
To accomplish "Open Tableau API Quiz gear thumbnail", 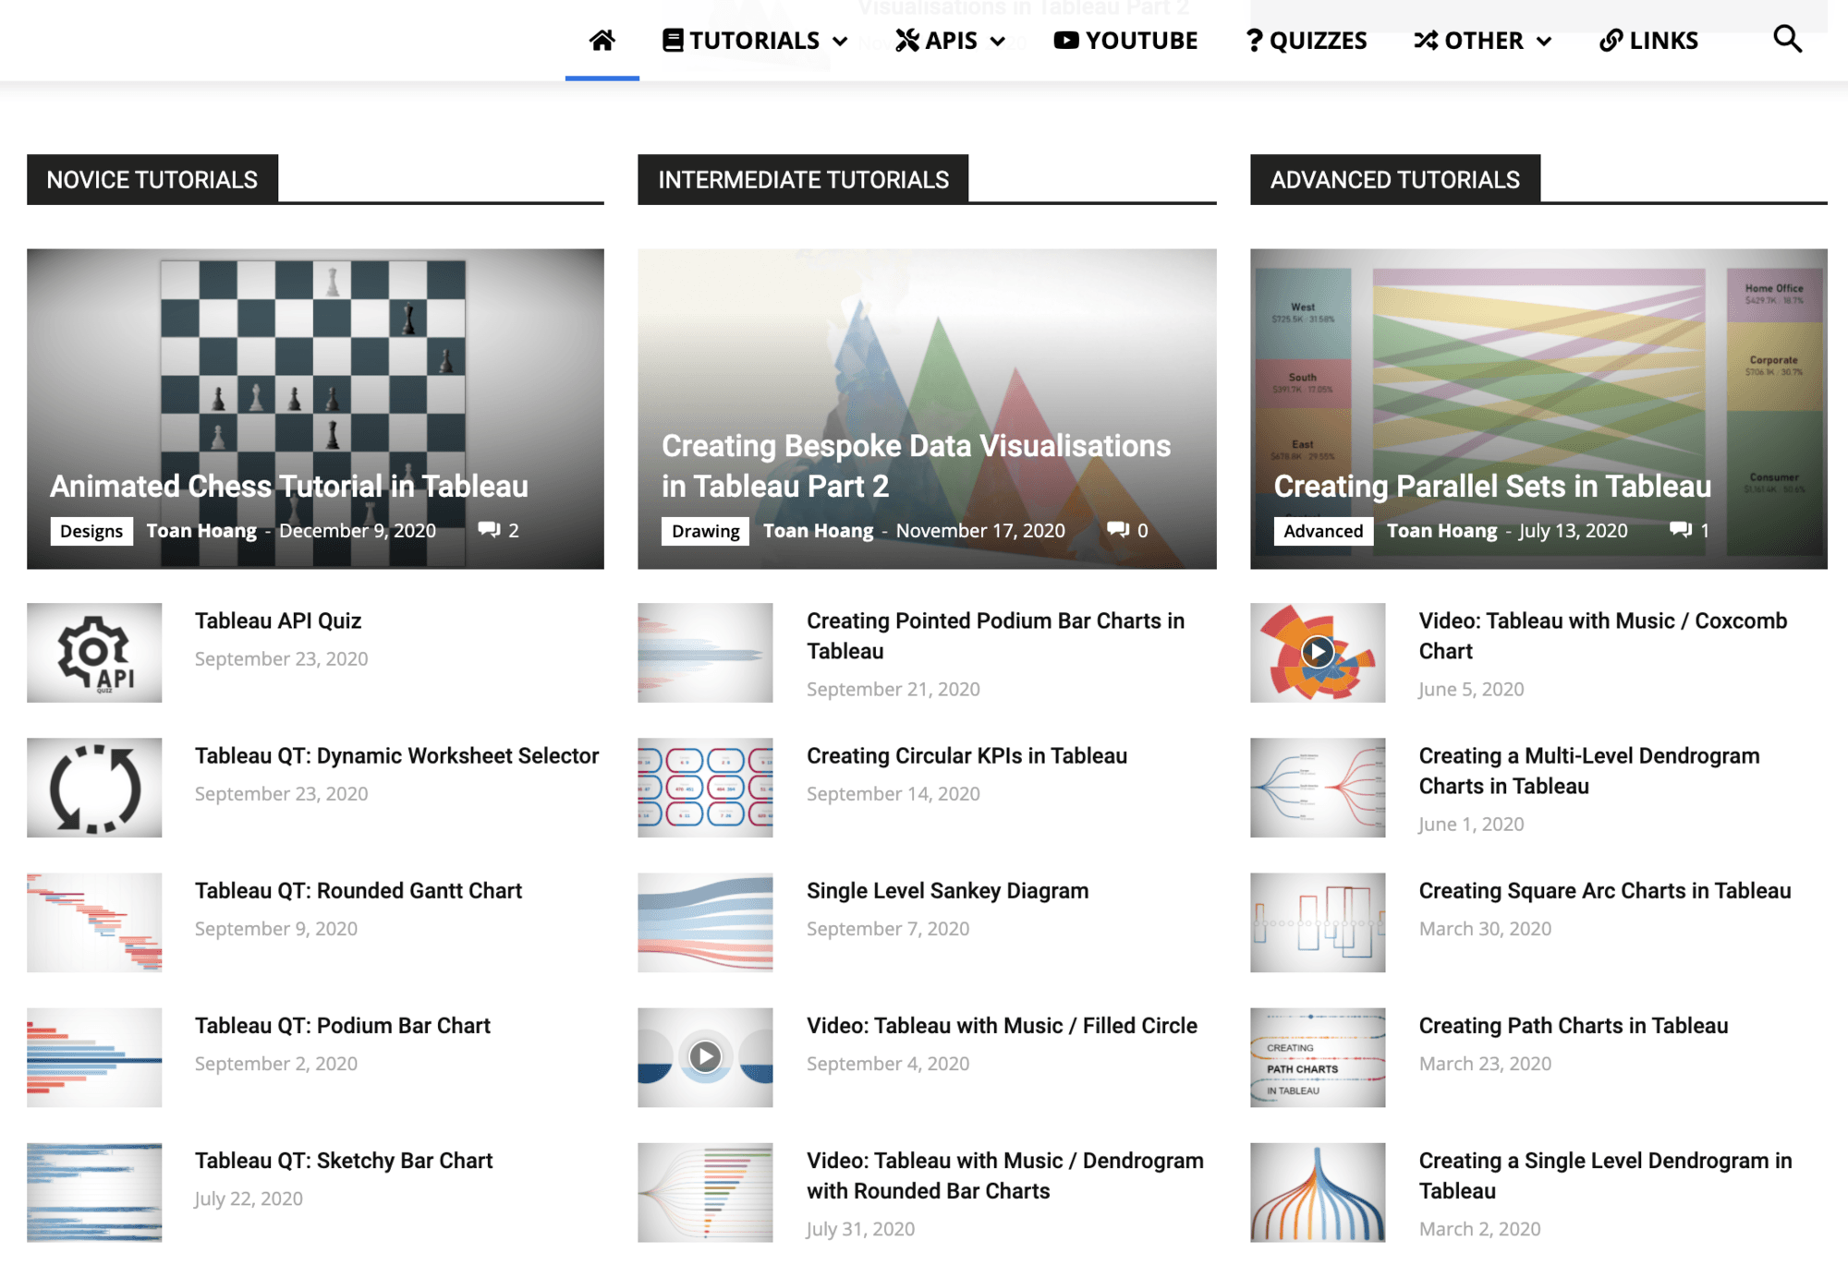I will (94, 653).
